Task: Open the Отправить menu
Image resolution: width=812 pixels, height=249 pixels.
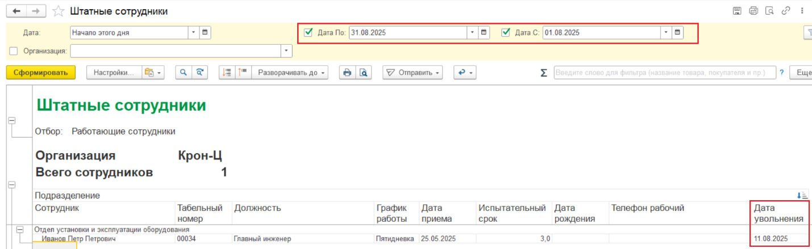Action: [412, 73]
